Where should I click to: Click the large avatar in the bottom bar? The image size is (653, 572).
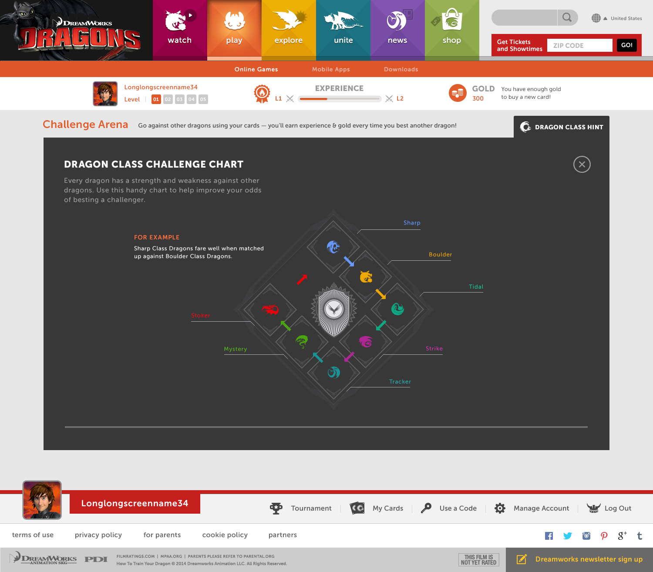tap(42, 500)
